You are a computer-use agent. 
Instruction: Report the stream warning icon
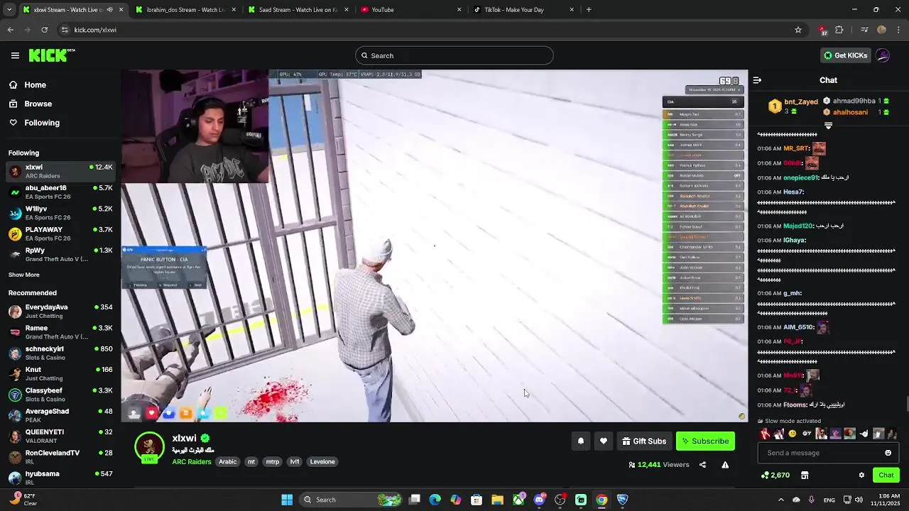(725, 465)
